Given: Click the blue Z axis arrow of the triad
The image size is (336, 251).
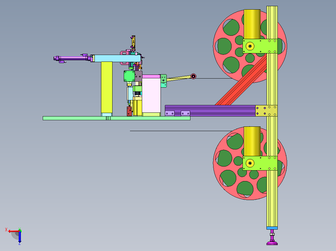Looking at the screenshot, I should [20, 237].
